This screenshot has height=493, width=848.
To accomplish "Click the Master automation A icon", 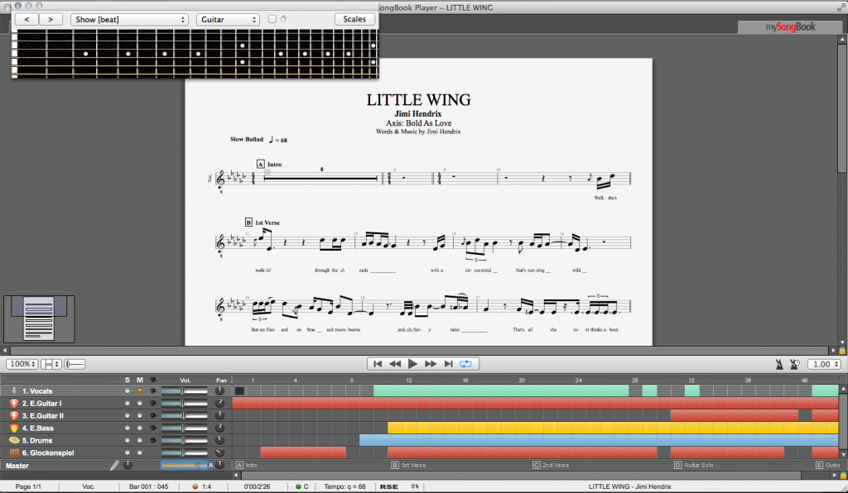I will (211, 465).
